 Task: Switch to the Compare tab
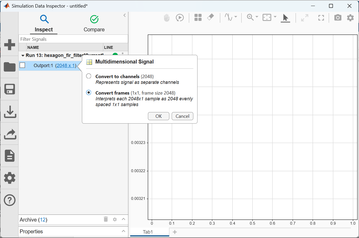click(x=94, y=24)
